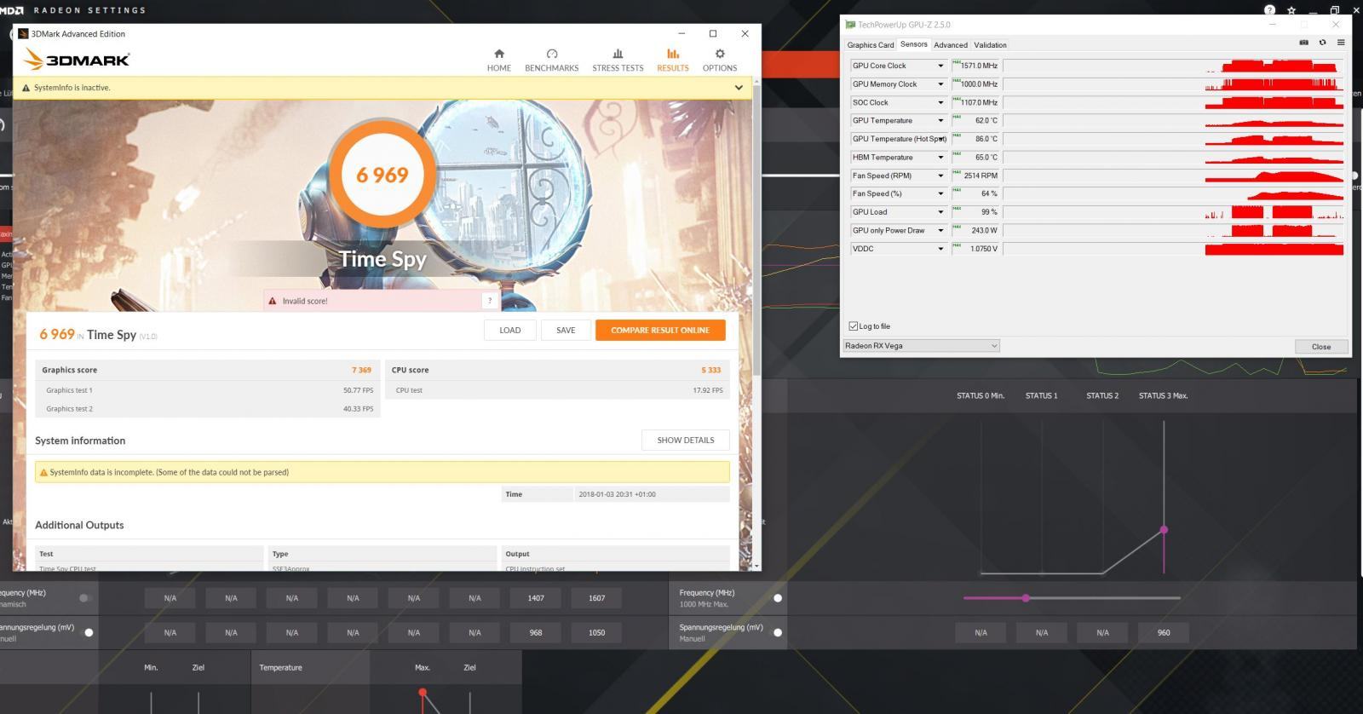Open GPU Load sensor dropdown
Viewport: 1363px width, 714px height.
(x=940, y=212)
